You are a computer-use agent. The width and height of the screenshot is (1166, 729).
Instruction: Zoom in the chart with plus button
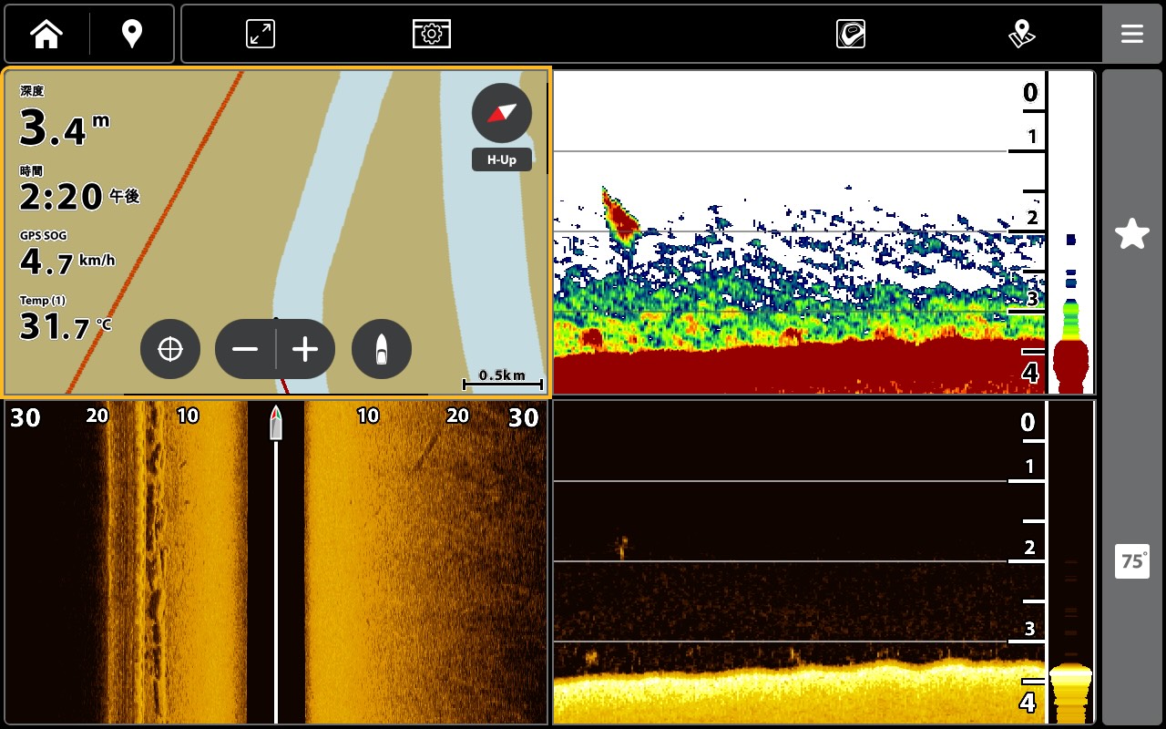[x=305, y=349]
